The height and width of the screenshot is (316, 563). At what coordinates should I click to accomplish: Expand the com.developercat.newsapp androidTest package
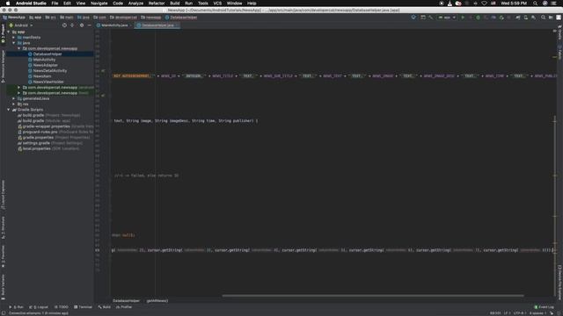(19, 88)
